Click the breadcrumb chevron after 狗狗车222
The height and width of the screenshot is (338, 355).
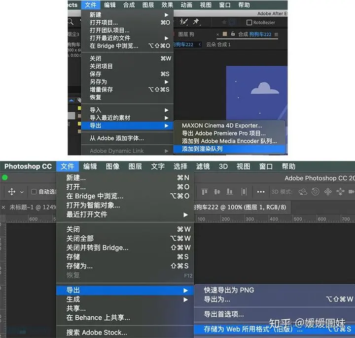pyautogui.click(x=200, y=44)
